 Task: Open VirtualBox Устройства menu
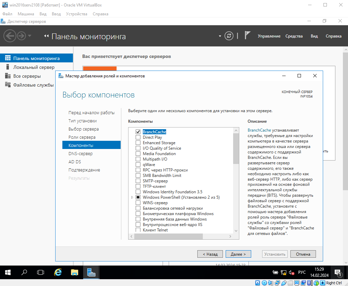pos(77,14)
